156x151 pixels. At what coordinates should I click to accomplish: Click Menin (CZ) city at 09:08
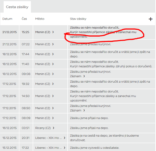tap(43, 74)
